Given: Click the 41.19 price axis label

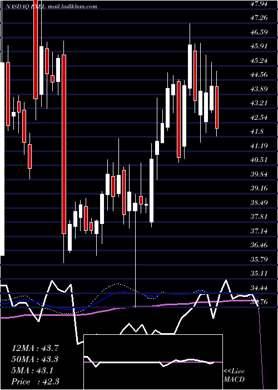Looking at the screenshot, I should tap(259, 145).
